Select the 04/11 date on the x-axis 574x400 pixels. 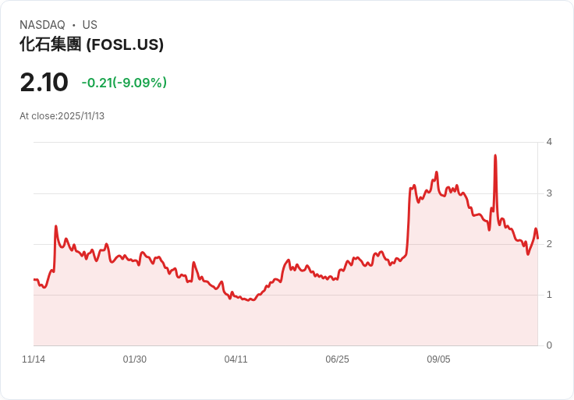pos(236,359)
